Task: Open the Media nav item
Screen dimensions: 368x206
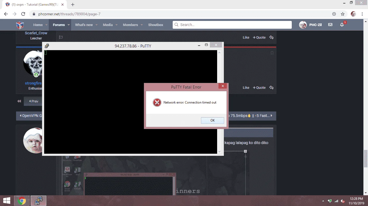Action: 108,25
